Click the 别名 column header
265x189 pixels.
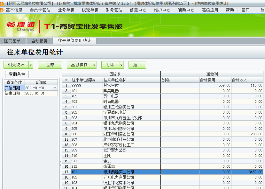[180, 80]
